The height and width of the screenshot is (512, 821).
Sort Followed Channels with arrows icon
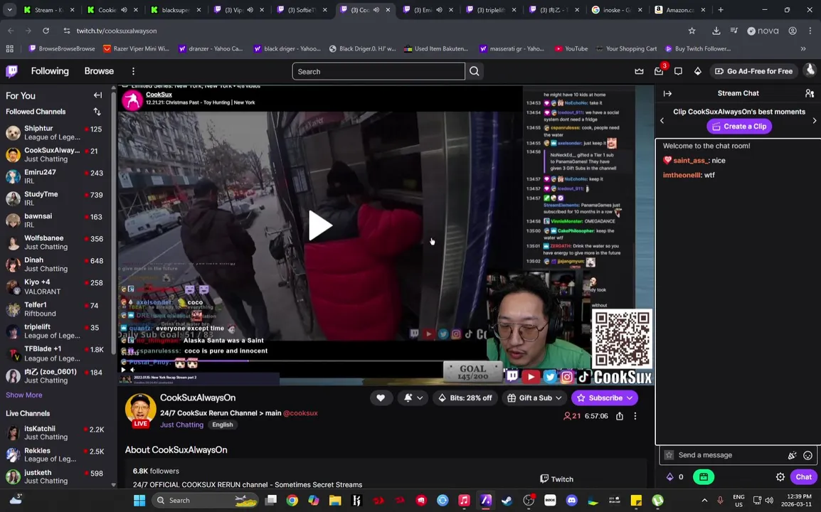(97, 112)
